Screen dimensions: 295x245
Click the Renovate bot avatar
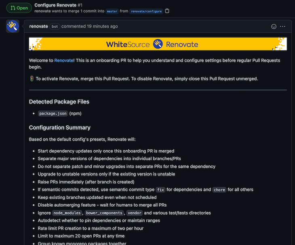click(13, 26)
